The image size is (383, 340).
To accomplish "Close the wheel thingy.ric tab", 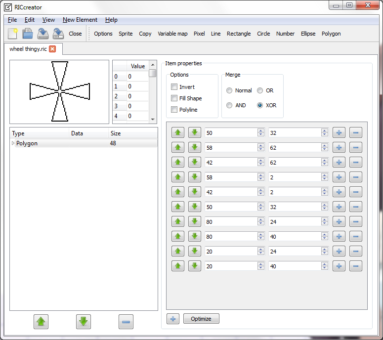I will (52, 49).
